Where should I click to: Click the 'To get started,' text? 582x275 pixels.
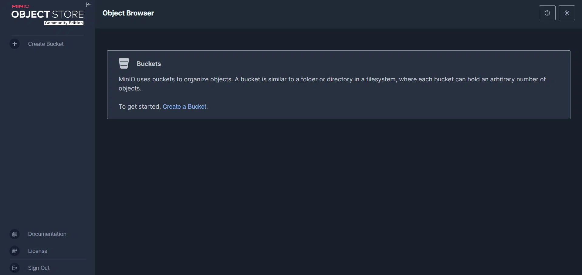(x=140, y=107)
